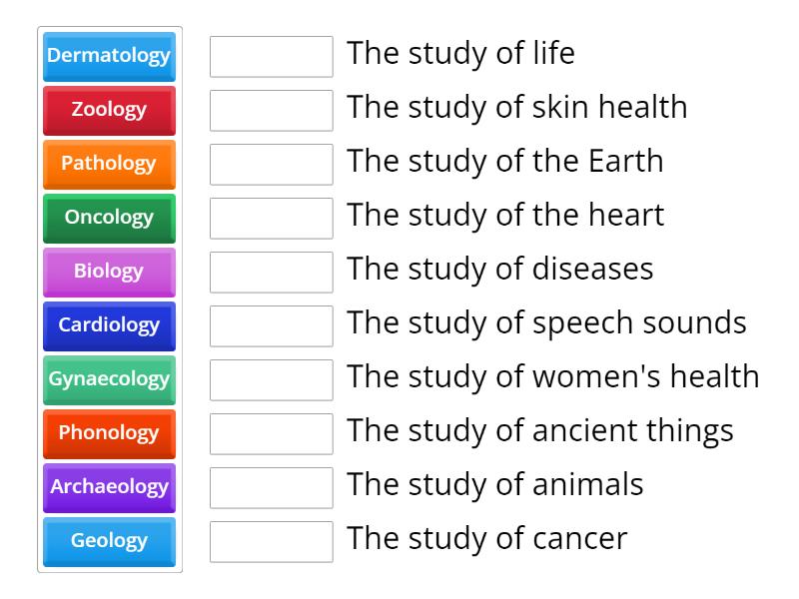Select the box for 'The study of cancer'
The width and height of the screenshot is (799, 599).
[x=272, y=542]
